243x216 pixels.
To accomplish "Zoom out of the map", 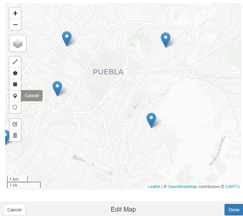I will [x=15, y=25].
